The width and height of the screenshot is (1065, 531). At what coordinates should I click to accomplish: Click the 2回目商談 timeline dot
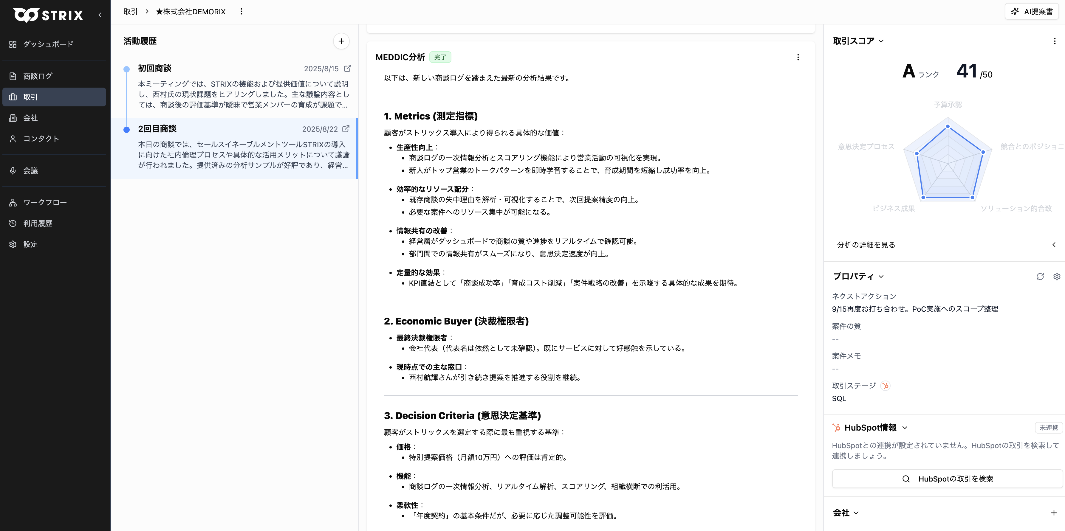click(126, 129)
